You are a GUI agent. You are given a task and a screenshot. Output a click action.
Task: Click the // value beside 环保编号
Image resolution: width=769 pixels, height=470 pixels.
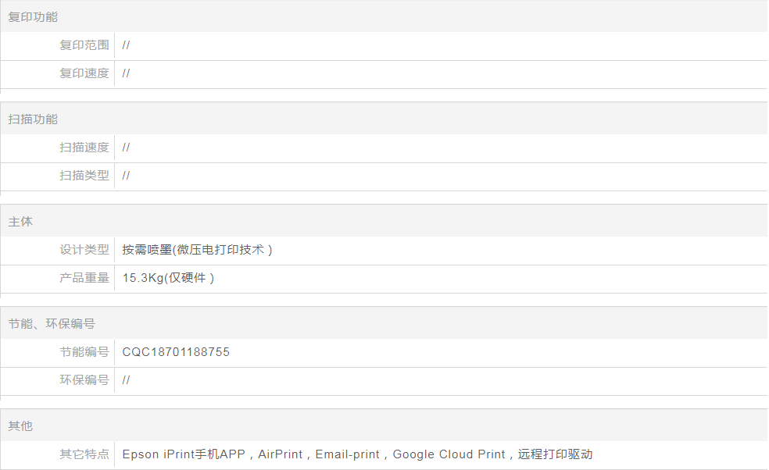126,380
